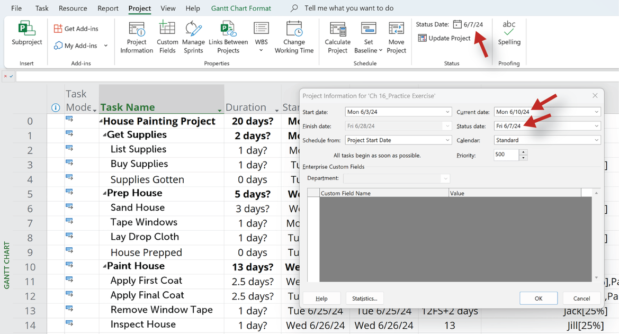Open the File menu
The image size is (619, 334).
point(16,8)
